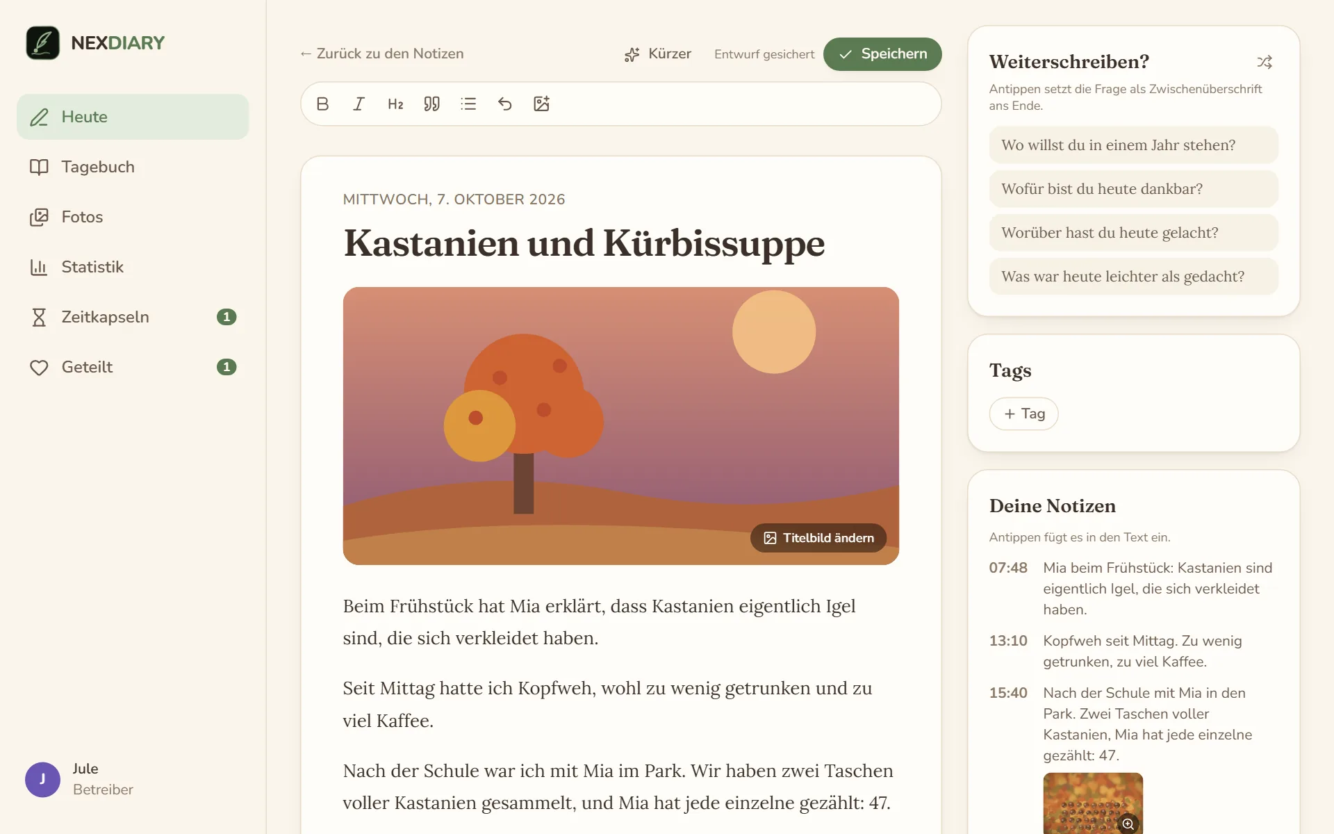Open the Tagebuch section
Screen dimensions: 1334x834
coord(133,167)
